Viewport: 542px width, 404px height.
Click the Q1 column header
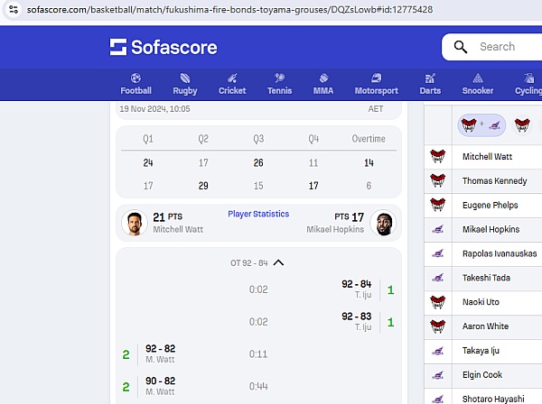148,139
